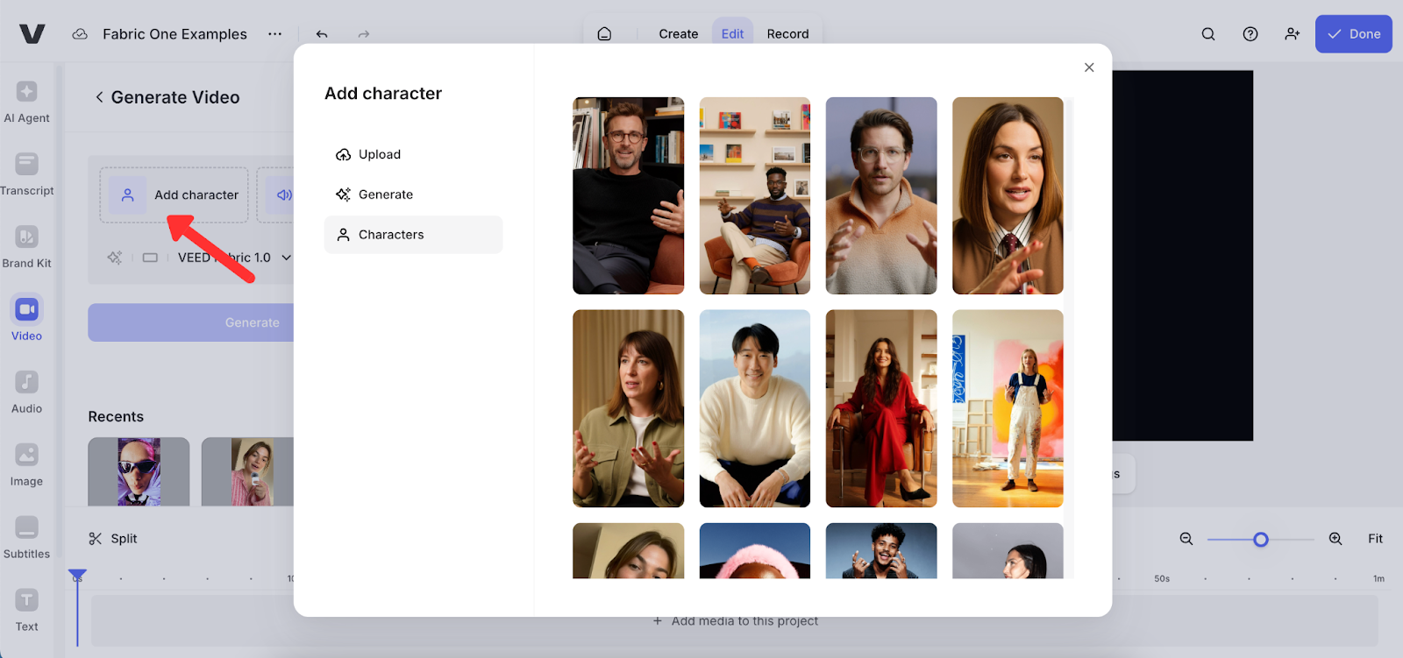Click the Fabric One Examples project title
This screenshot has width=1403, height=658.
coord(174,34)
